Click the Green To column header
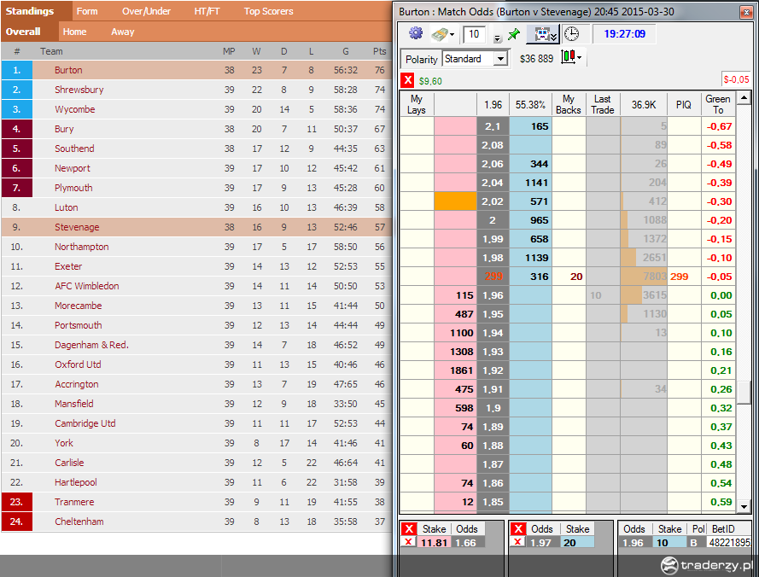 tap(718, 104)
